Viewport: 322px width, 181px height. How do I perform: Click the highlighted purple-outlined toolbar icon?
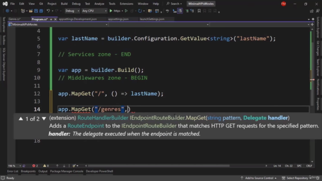pyautogui.click(x=180, y=11)
